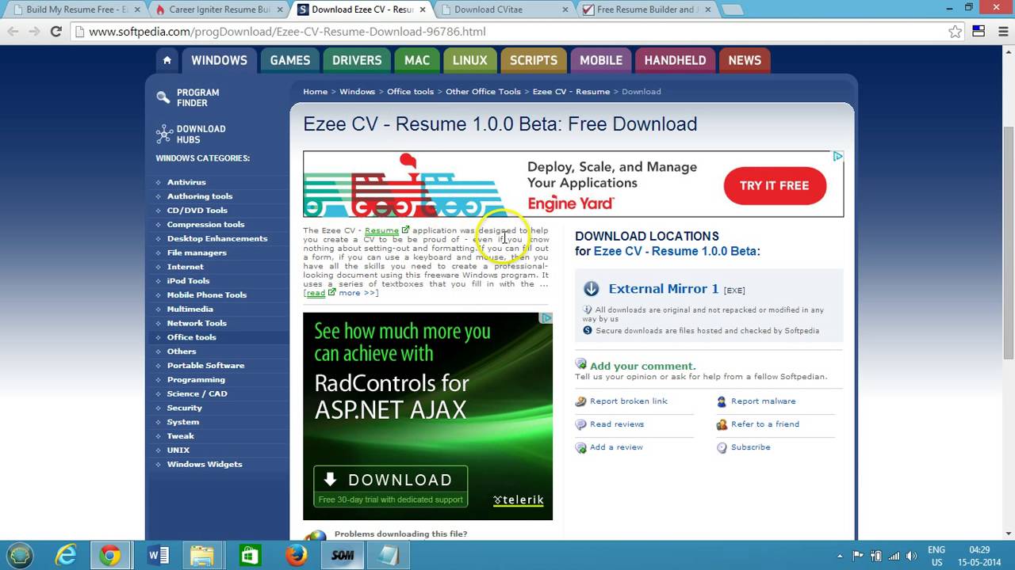Click the download arrow icon beside External Mirror 1
This screenshot has height=570, width=1015.
coord(591,289)
